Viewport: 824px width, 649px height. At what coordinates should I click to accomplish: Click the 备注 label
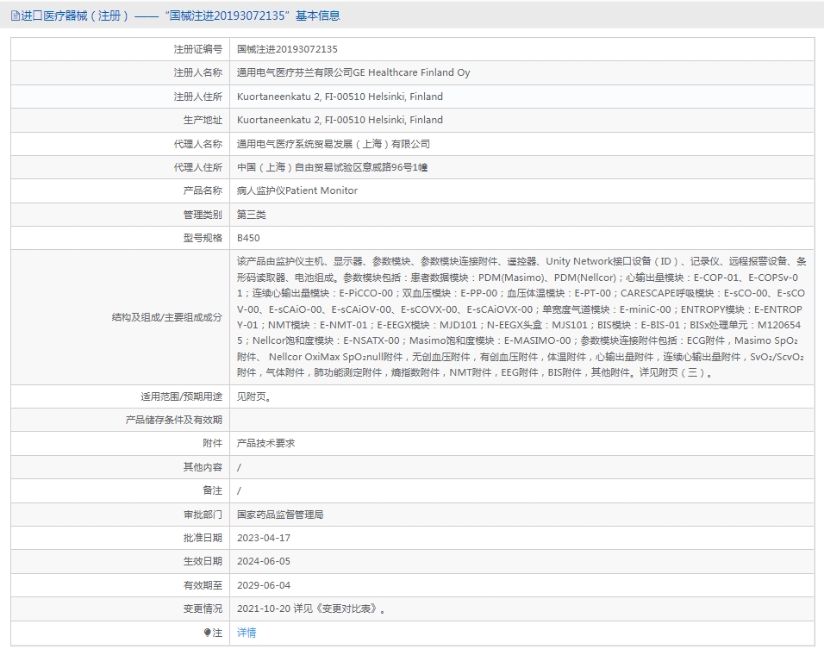[x=213, y=490]
